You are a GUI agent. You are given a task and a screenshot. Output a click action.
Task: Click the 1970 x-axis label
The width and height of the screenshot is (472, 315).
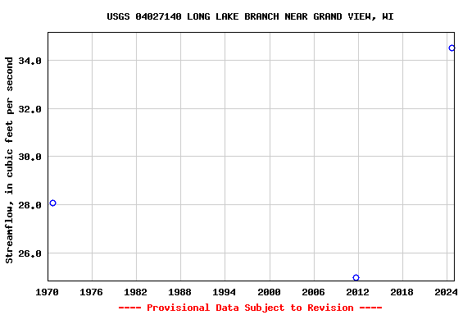pyautogui.click(x=47, y=292)
